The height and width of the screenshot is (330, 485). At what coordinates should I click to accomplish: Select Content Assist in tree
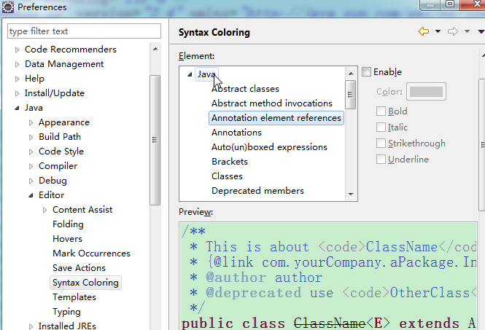82,210
